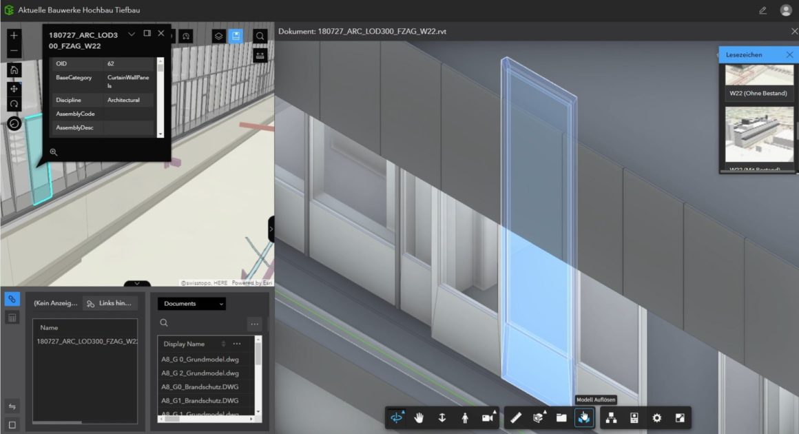
Task: Click the Links hinzufügen button
Action: (x=110, y=304)
